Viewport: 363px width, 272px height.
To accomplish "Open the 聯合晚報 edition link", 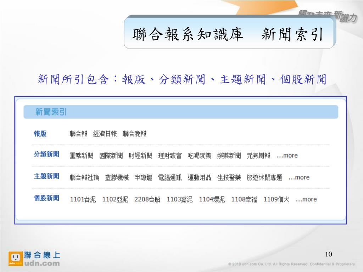I will pos(134,134).
